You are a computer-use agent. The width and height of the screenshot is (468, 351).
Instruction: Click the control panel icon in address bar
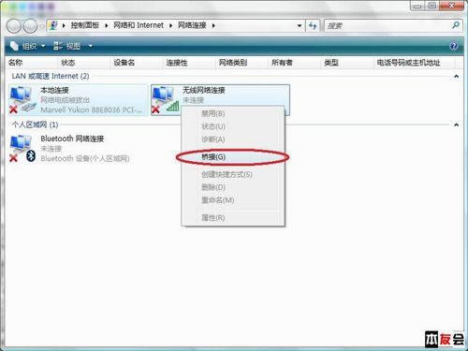pyautogui.click(x=53, y=25)
